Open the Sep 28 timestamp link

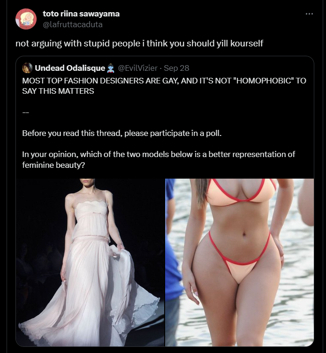point(176,68)
